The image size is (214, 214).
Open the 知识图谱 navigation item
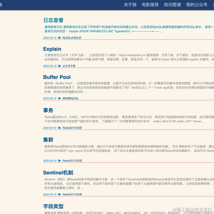[172, 5]
